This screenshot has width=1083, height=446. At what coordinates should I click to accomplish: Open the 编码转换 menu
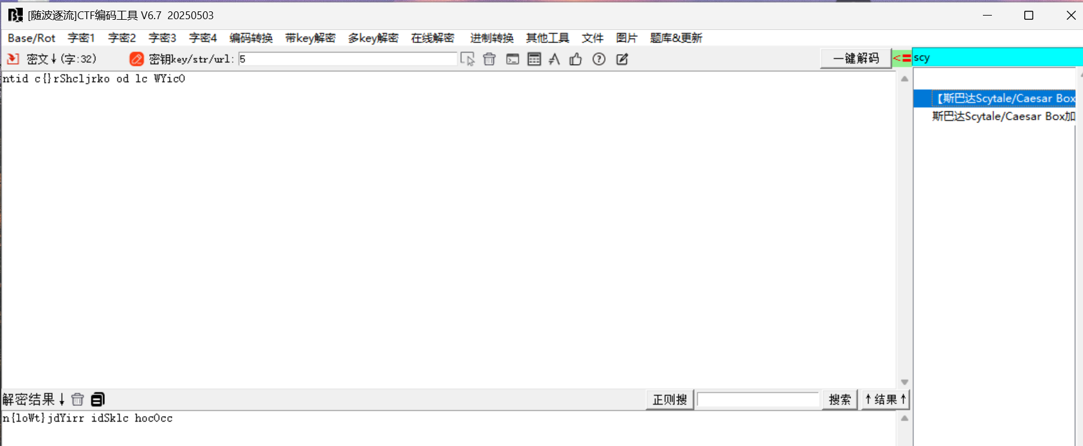click(x=251, y=38)
